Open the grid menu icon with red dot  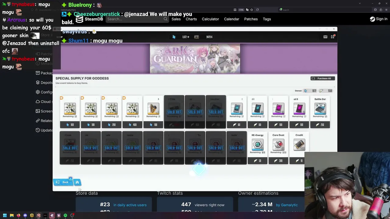(332, 37)
